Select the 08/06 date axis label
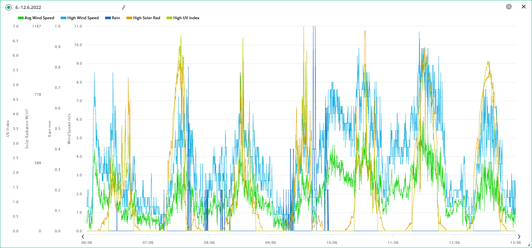The image size is (532, 248). tap(209, 243)
